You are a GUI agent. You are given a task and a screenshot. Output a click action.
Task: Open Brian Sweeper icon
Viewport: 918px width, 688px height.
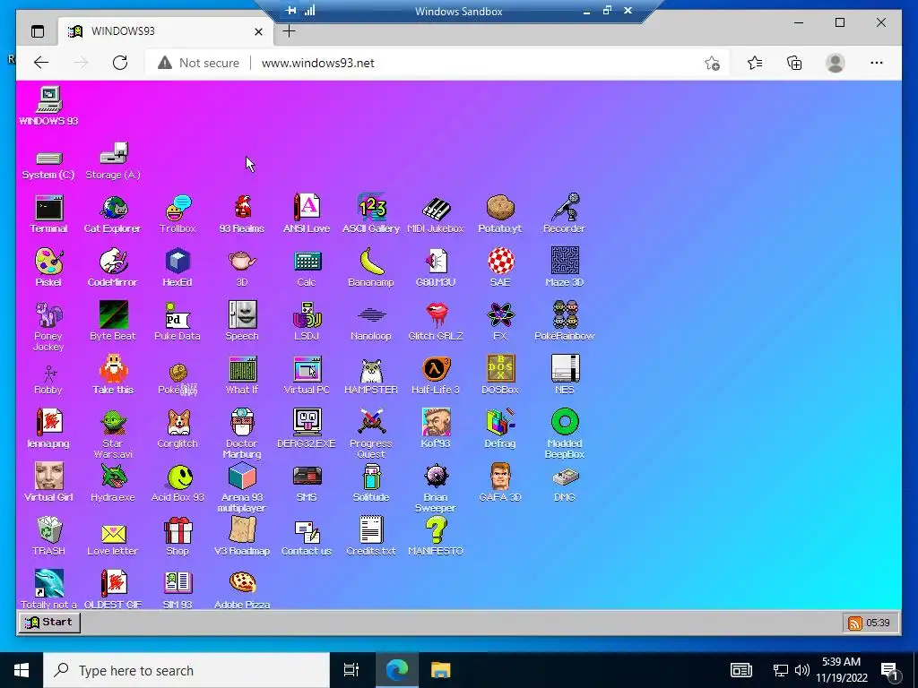[436, 488]
